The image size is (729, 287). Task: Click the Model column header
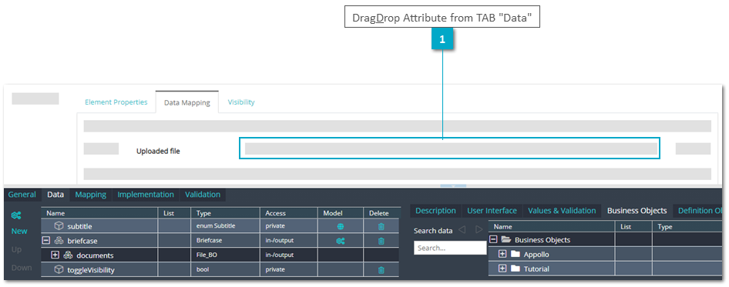pyautogui.click(x=341, y=213)
